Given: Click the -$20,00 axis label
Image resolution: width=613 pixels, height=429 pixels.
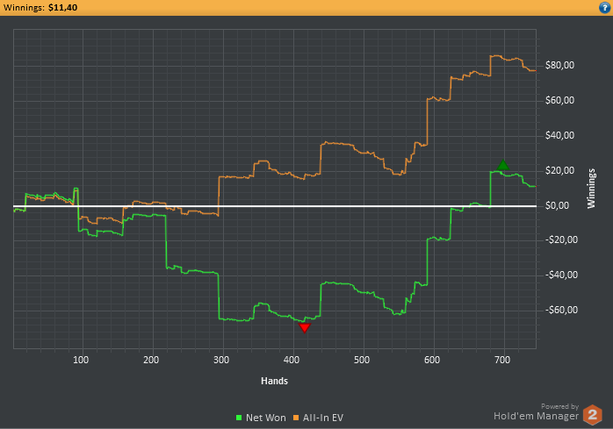Looking at the screenshot, I should 561,240.
